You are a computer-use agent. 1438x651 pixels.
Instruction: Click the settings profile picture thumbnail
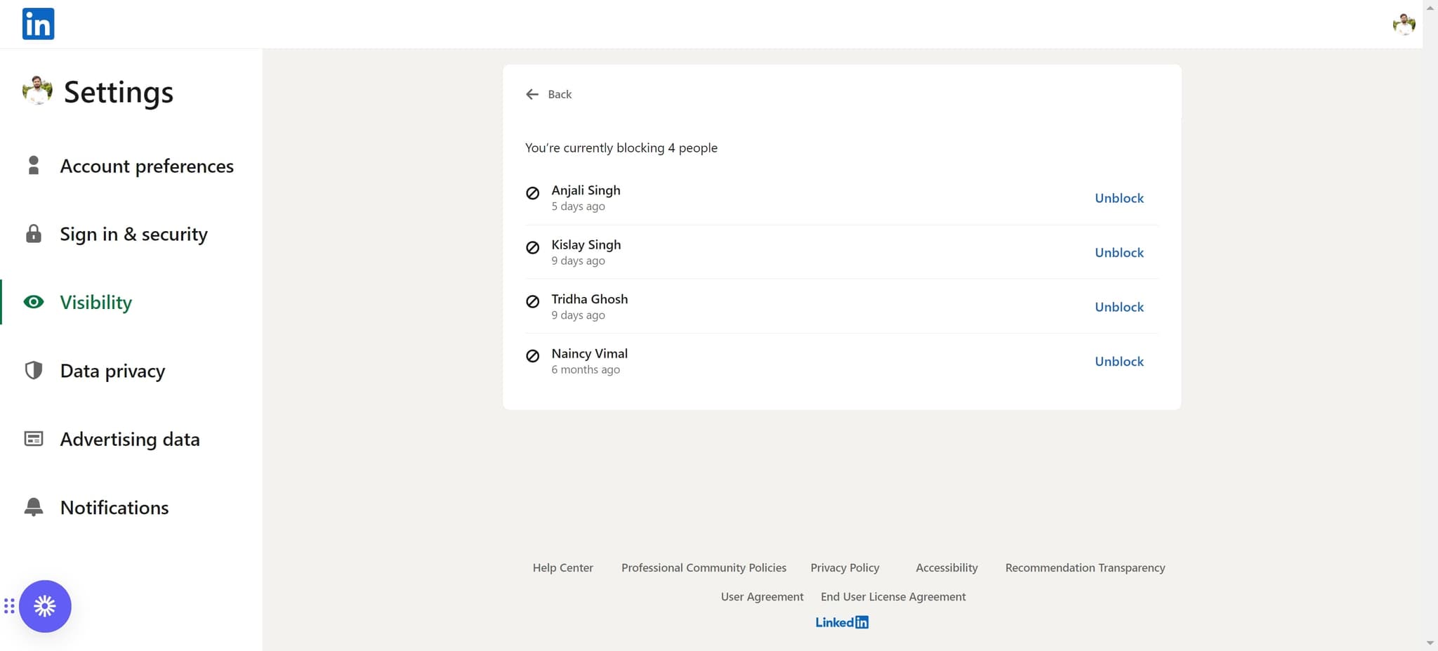[37, 91]
